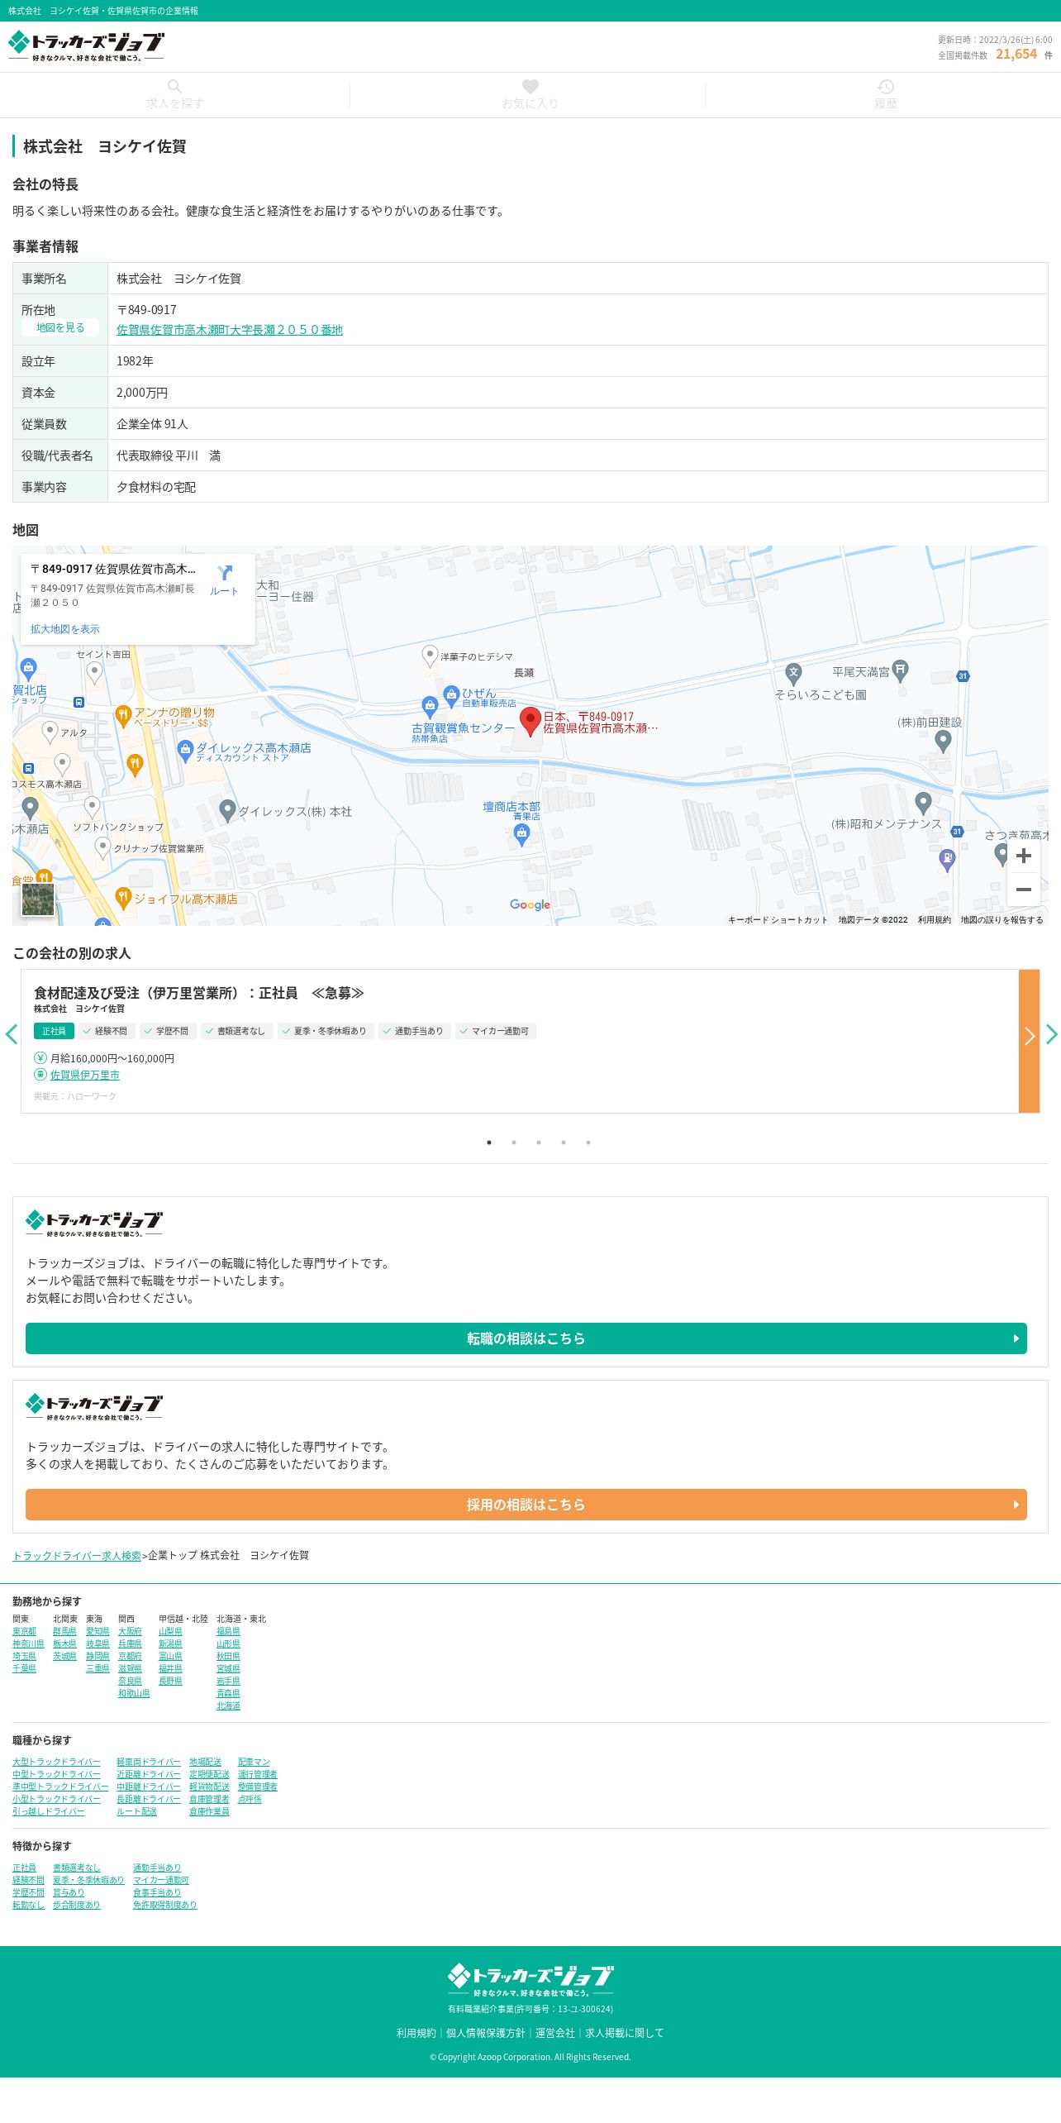This screenshot has height=2123, width=1061.
Task: Open the 愛知県 area link
Action: pos(98,1631)
